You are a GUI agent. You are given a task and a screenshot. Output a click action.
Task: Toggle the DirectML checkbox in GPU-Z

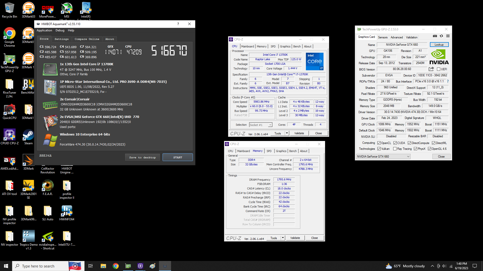(x=433, y=143)
